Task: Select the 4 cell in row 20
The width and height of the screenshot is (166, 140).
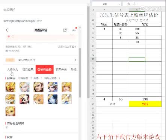Action: tap(104, 99)
